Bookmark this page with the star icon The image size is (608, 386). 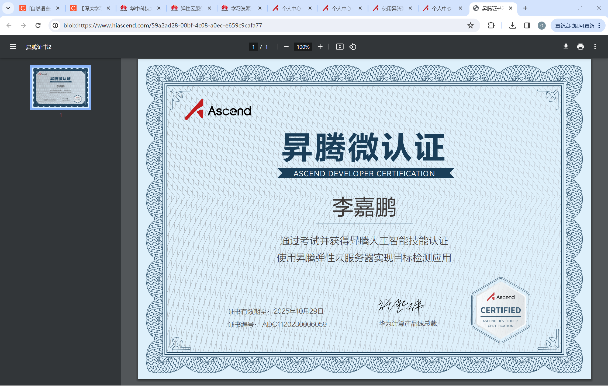(470, 26)
